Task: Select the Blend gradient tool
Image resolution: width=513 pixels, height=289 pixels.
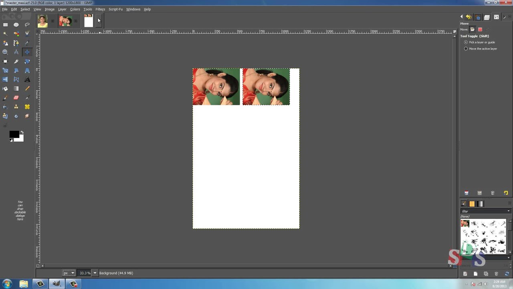Action: tap(16, 89)
